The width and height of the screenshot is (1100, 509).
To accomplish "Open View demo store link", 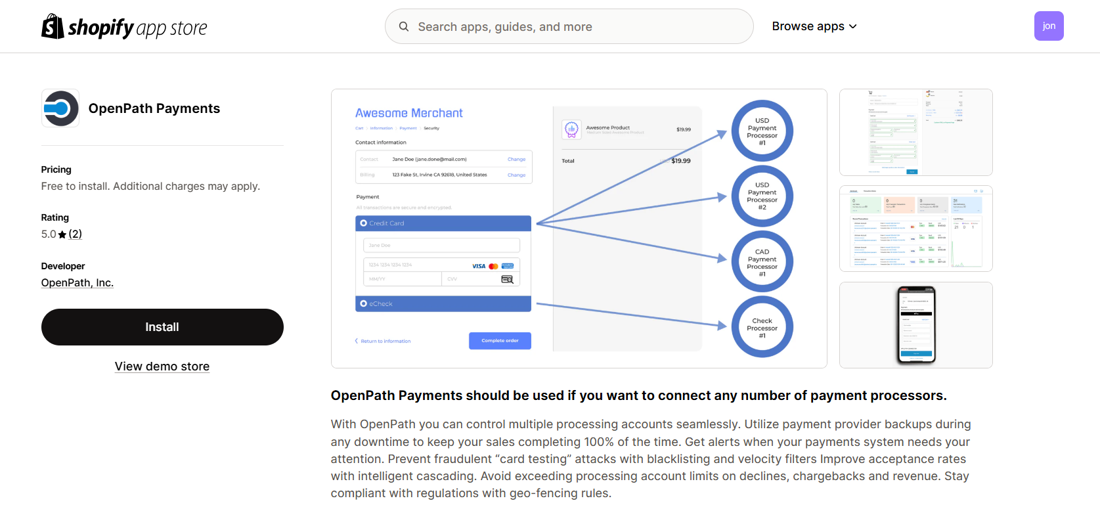I will point(162,366).
